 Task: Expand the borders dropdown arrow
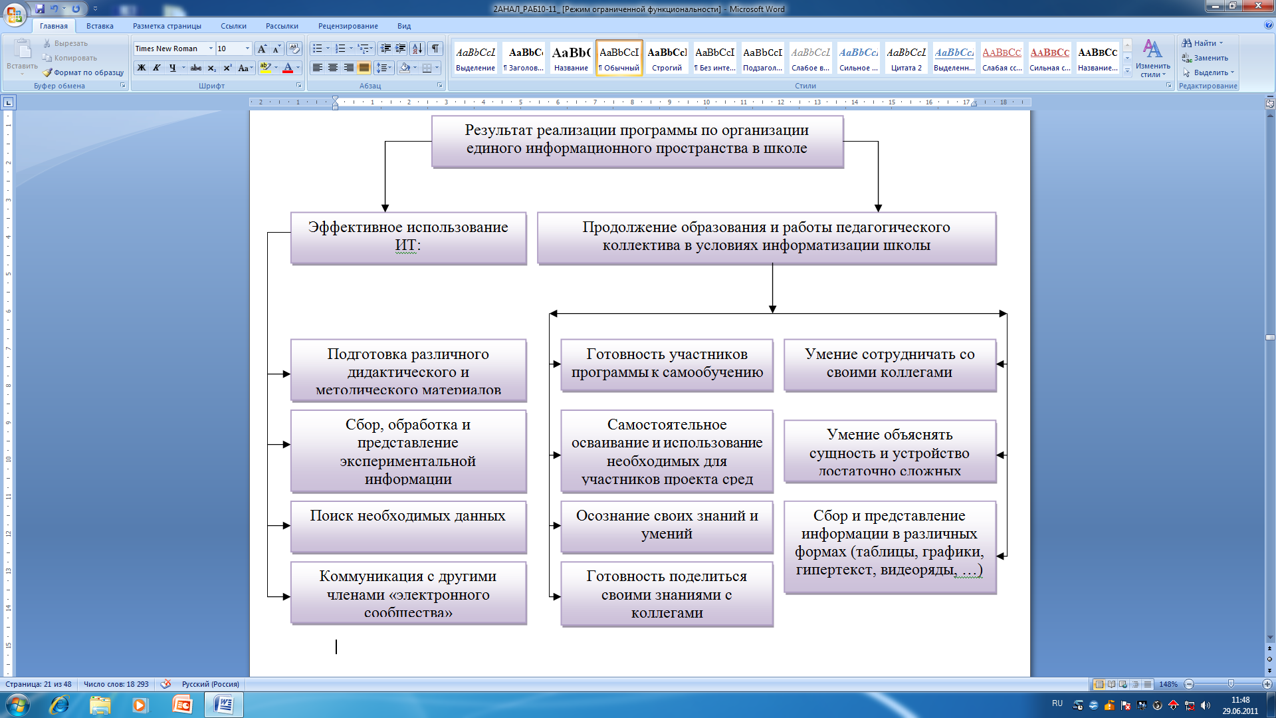pos(437,68)
